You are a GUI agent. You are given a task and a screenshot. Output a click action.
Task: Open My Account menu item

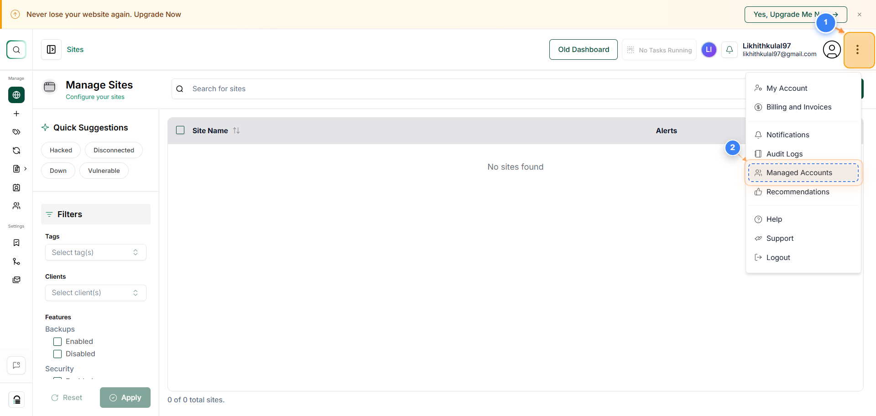803,88
